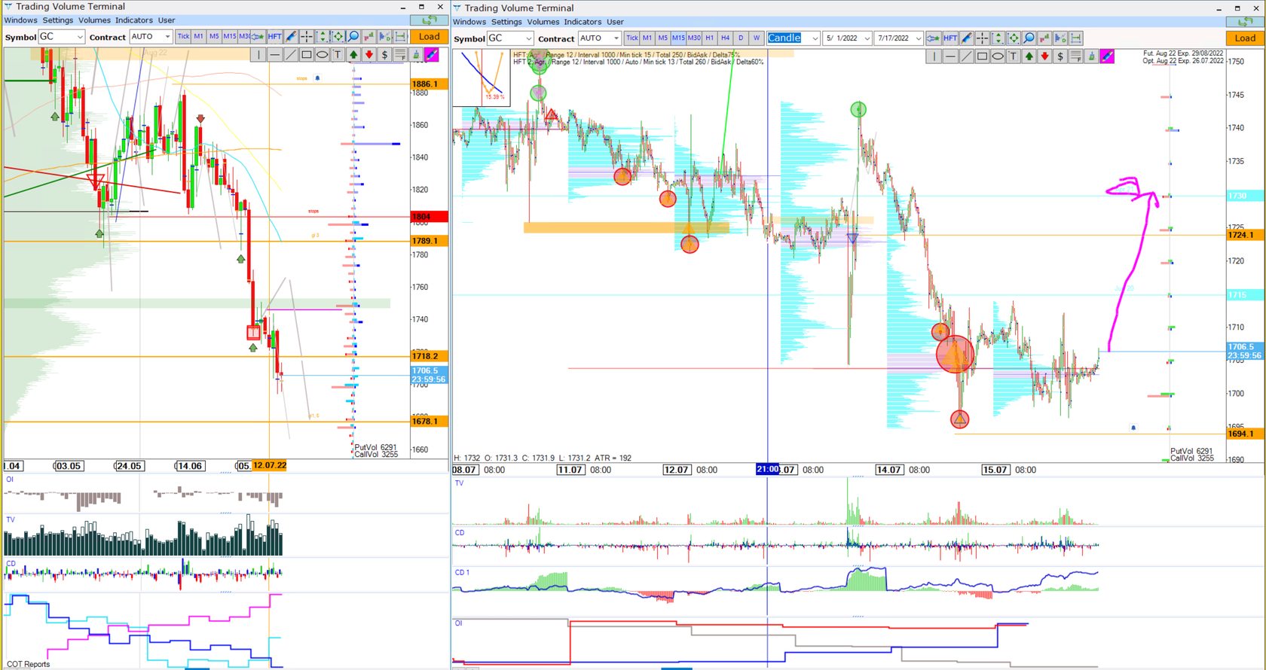Click the 1886.1 price label on left chart
Screen dimensions: 1266x670
click(x=429, y=84)
